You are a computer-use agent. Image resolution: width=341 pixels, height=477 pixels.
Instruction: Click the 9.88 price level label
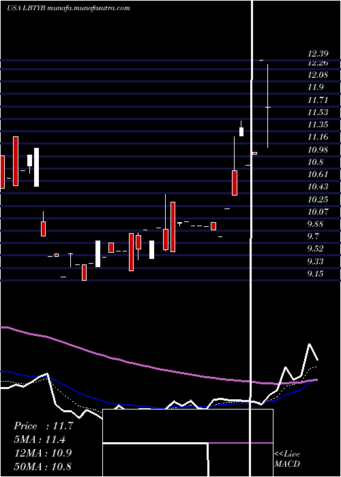coord(315,224)
